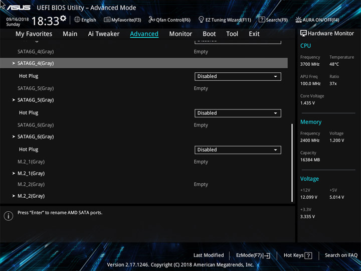The height and width of the screenshot is (271, 361).
Task: Click Empty status for M.2_2(Gray)
Action: tap(201, 185)
